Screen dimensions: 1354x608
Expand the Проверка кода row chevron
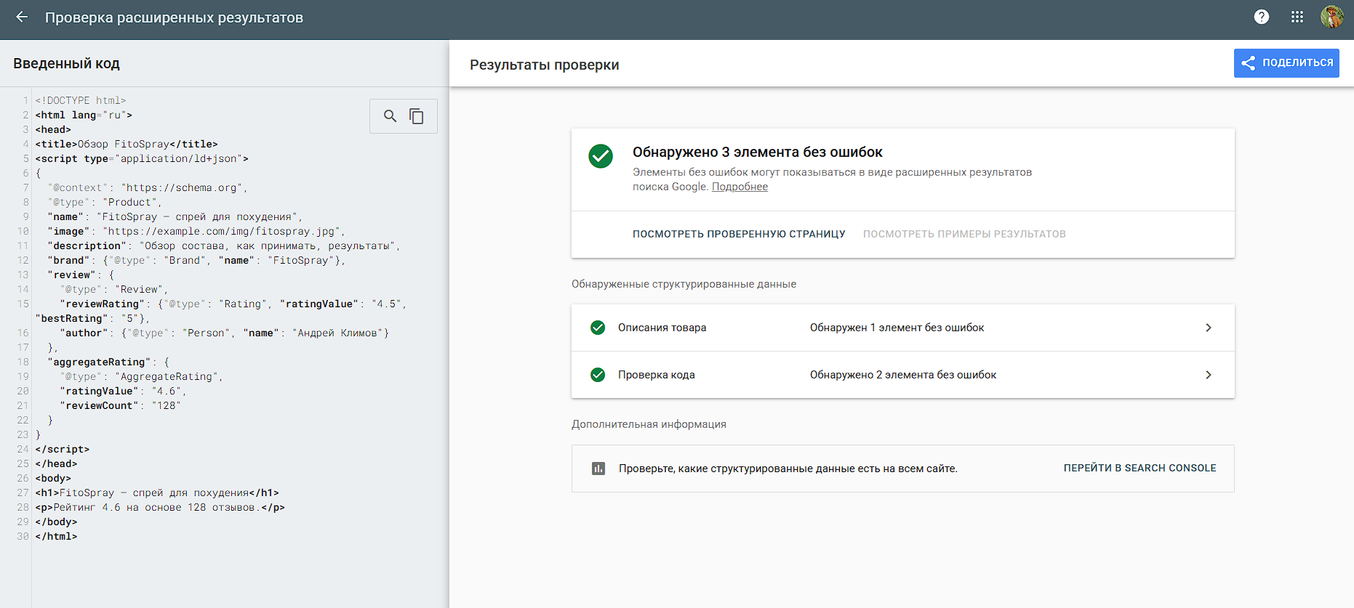1209,375
